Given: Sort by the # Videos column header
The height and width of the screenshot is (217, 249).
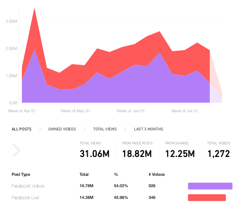Looking at the screenshot, I should 157,174.
